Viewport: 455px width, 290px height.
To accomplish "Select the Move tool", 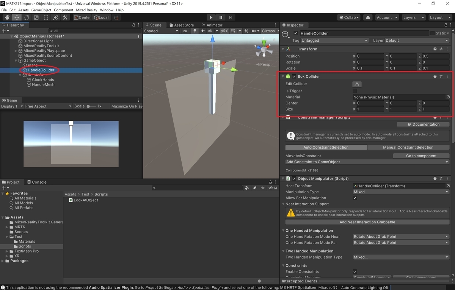I will point(17,17).
